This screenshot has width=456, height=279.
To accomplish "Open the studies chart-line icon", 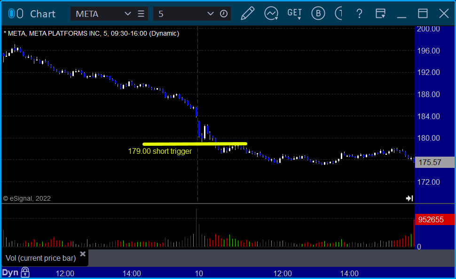I will (x=271, y=13).
